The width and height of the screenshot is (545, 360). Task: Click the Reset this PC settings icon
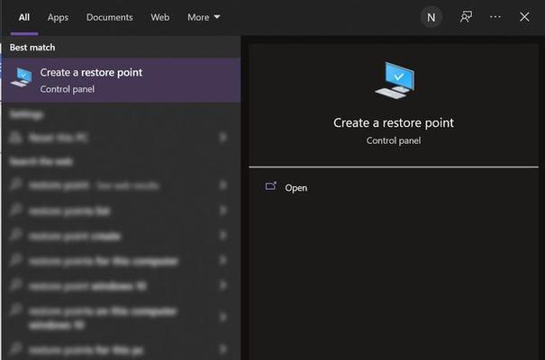15,138
